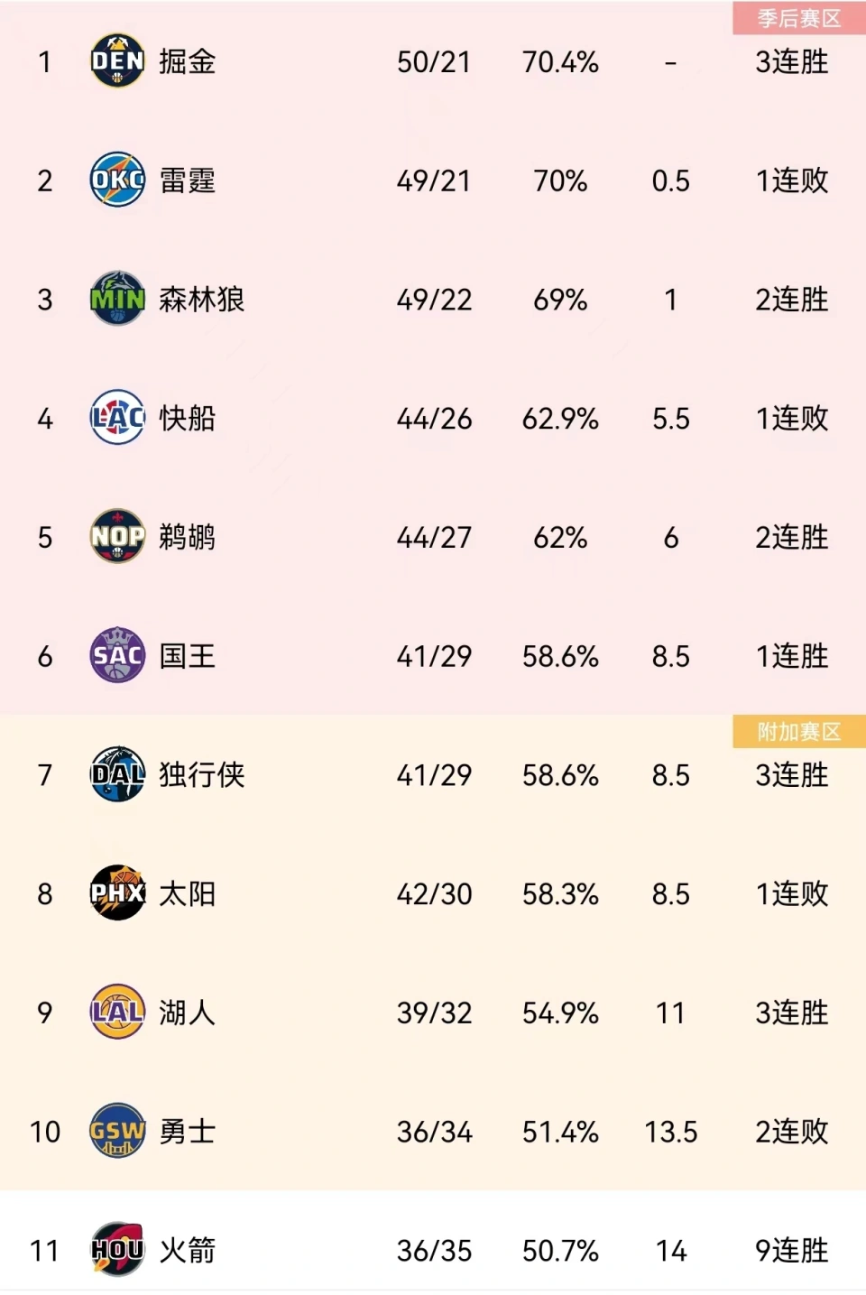Tap the Thunder 1连败 streak cell
The image size is (866, 1295).
pyautogui.click(x=792, y=180)
